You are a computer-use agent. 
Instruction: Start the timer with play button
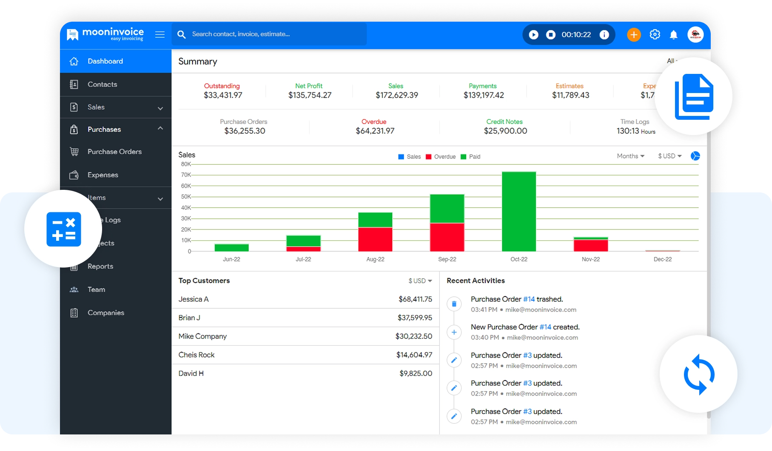click(533, 35)
